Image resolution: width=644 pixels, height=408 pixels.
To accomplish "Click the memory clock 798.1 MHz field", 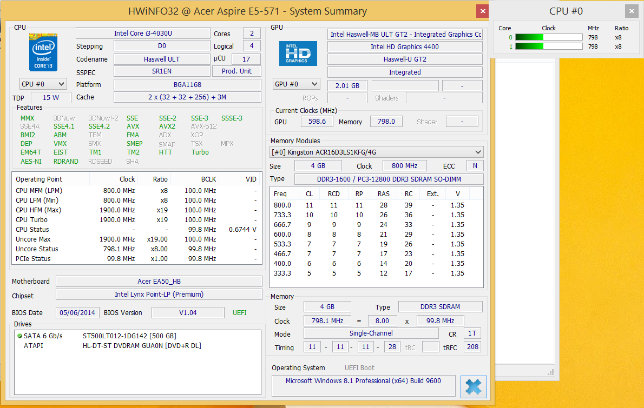I will click(327, 320).
